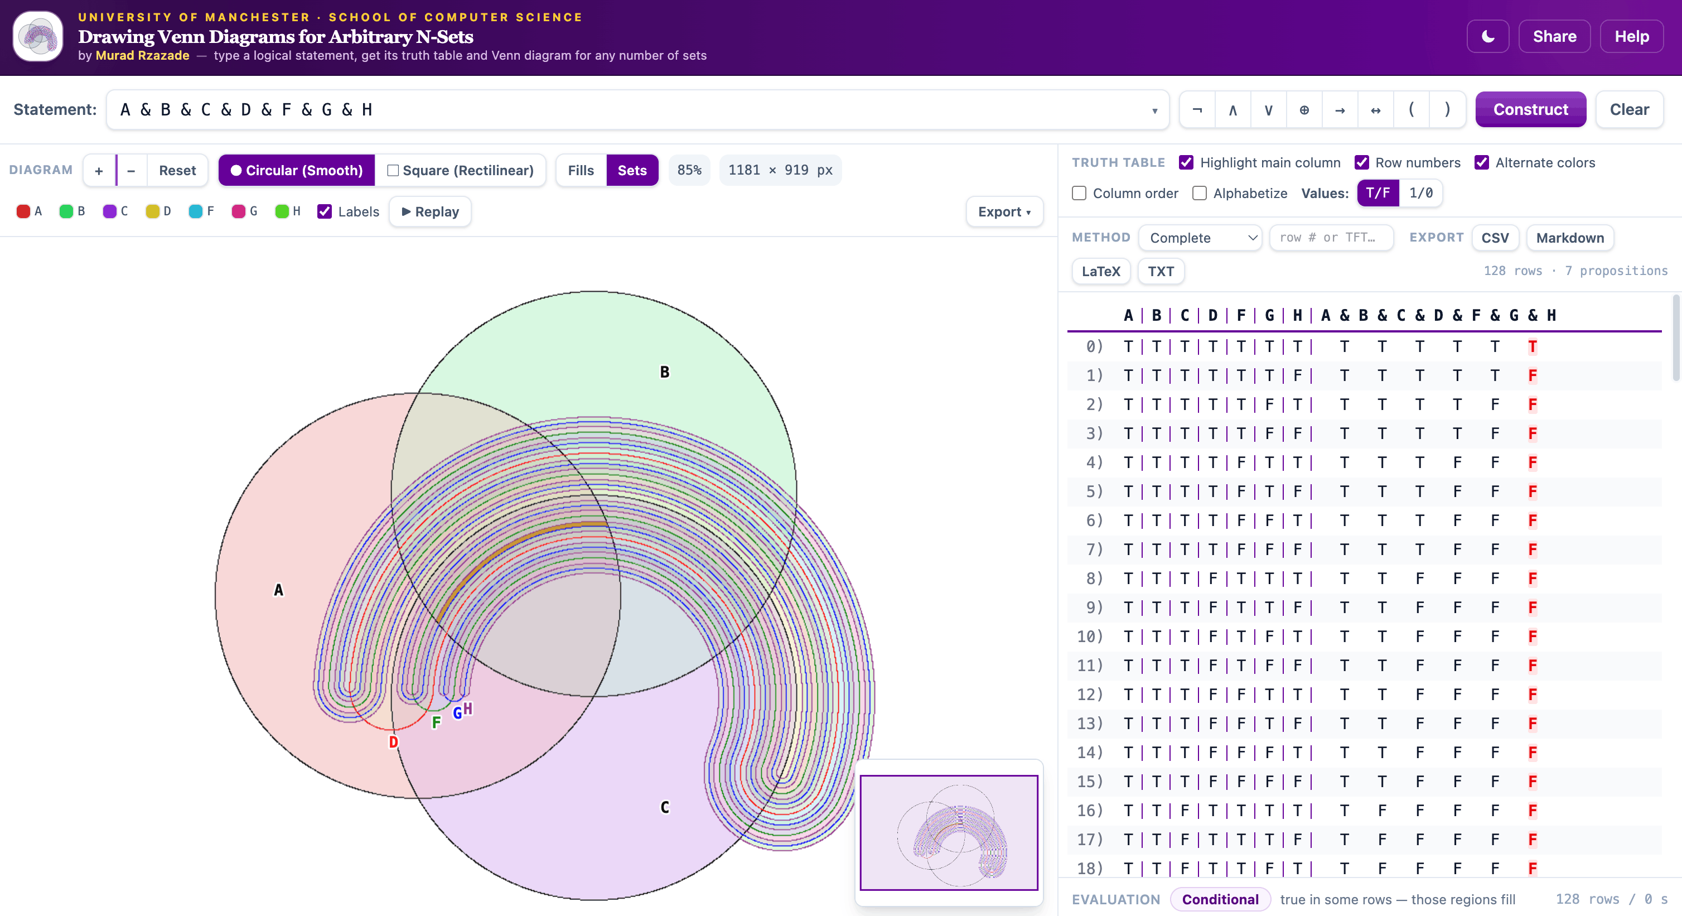Image resolution: width=1682 pixels, height=916 pixels.
Task: Select Circular (Smooth) layout
Action: click(297, 171)
